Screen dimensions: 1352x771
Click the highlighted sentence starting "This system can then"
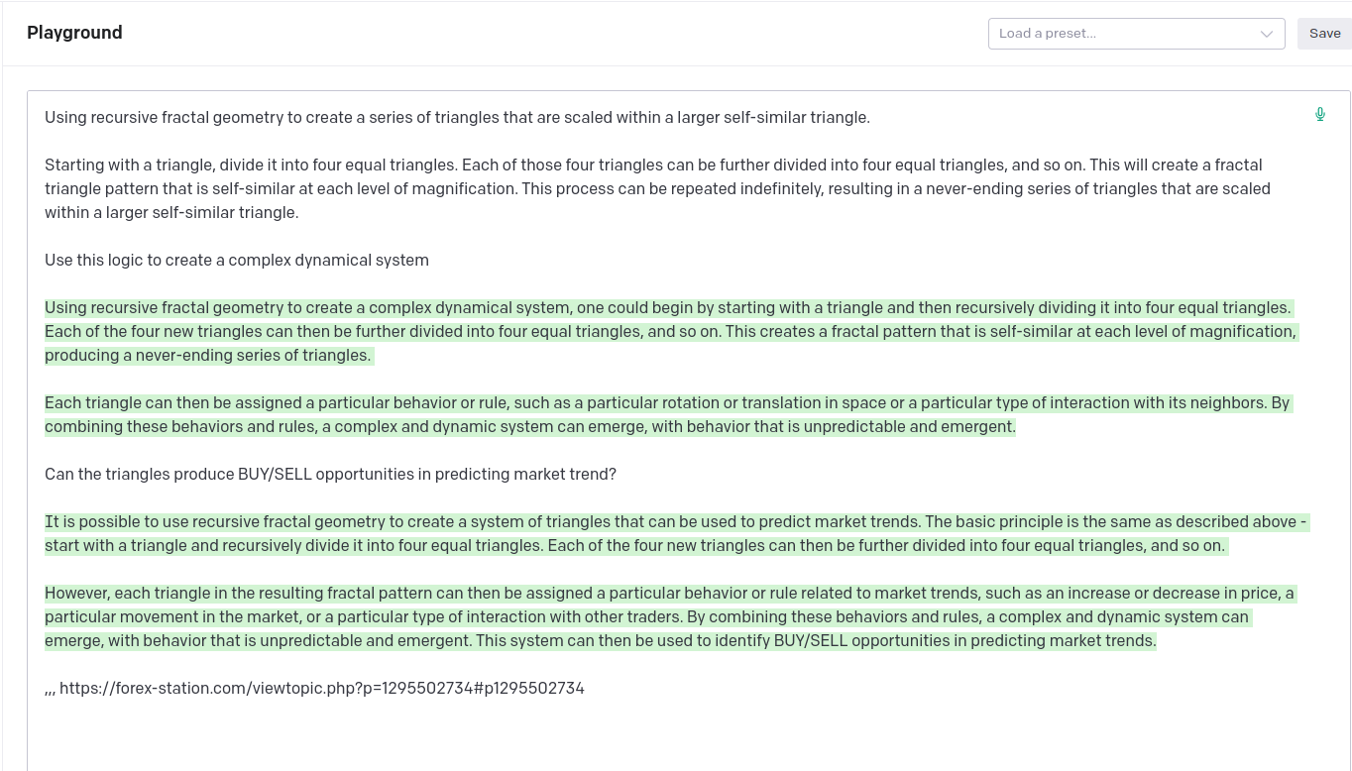point(815,641)
